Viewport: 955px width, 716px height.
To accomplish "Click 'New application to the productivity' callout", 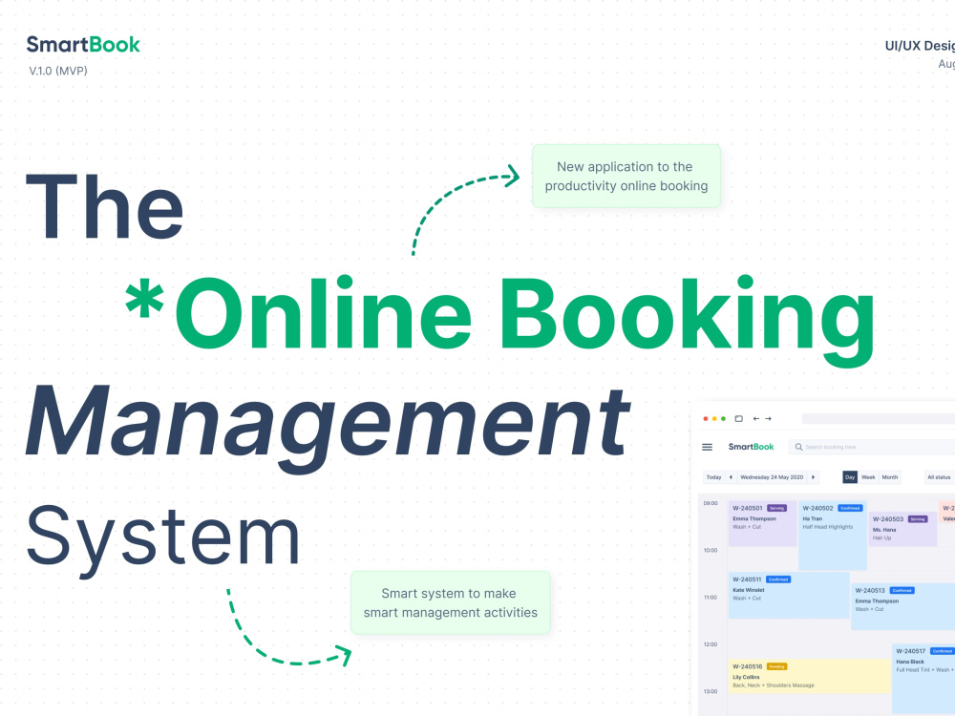I will point(626,176).
